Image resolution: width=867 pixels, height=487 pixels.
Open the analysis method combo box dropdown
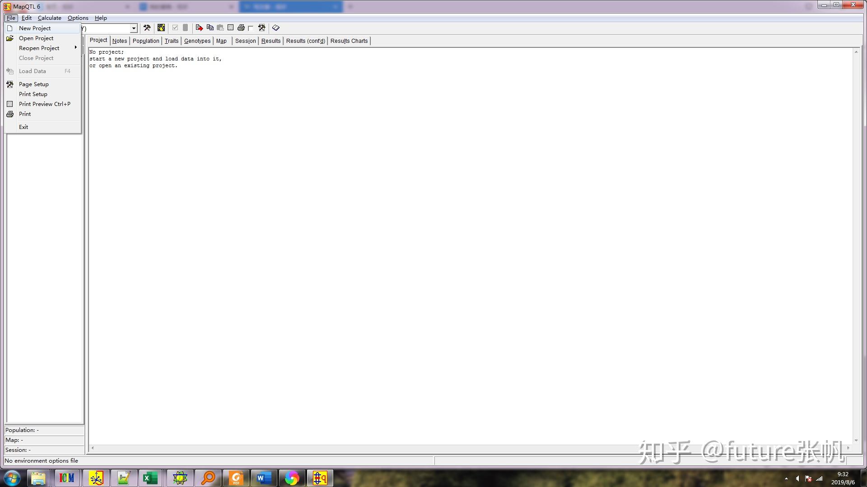[134, 28]
